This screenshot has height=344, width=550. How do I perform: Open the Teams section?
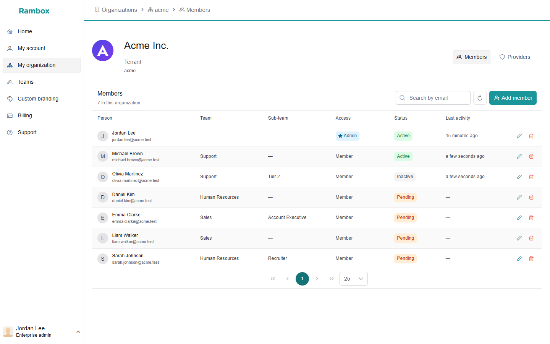coord(42,82)
